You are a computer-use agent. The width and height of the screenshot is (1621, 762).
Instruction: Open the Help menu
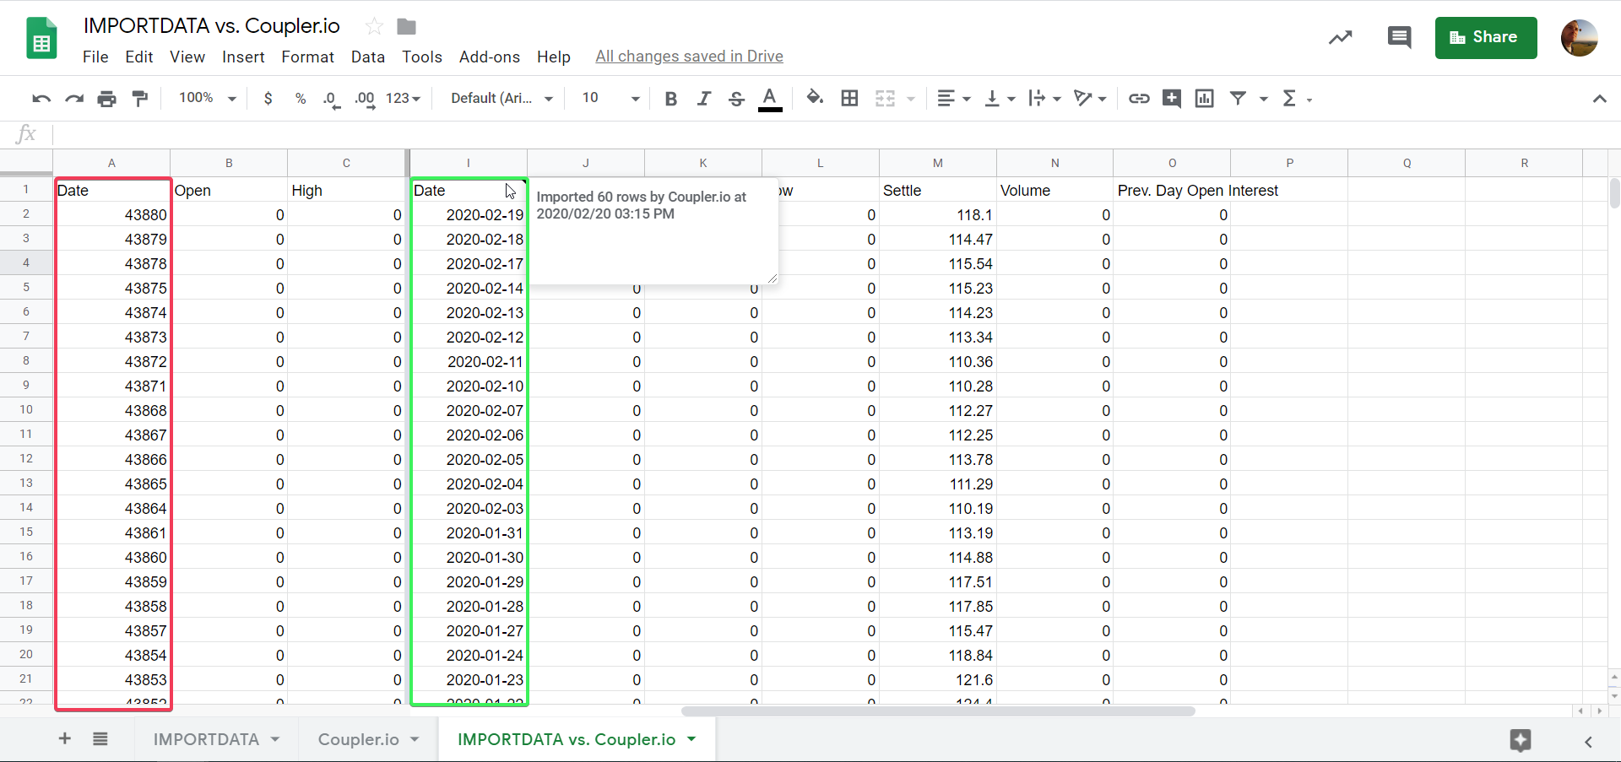[x=554, y=57]
